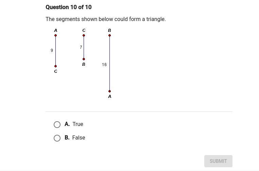
Task: Select the radio button for answer False
Action: click(57, 138)
